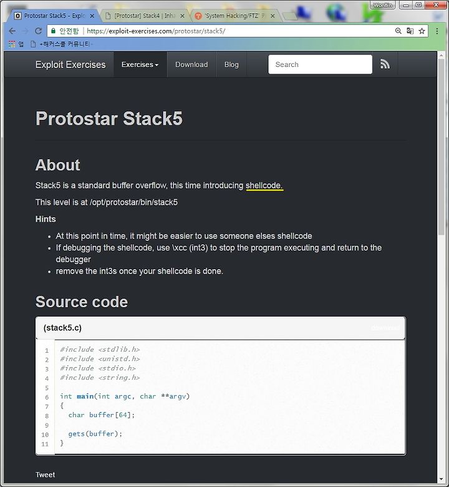
Task: Click the favicon on the Protostar Stack5 tab
Action: click(18, 16)
